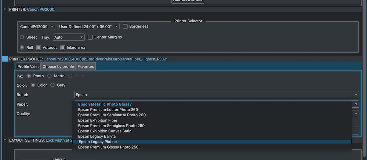Switch to the Favorites tab

tap(86, 66)
